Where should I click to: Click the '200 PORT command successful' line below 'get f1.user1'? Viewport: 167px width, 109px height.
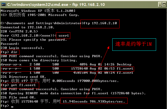pos(51,89)
